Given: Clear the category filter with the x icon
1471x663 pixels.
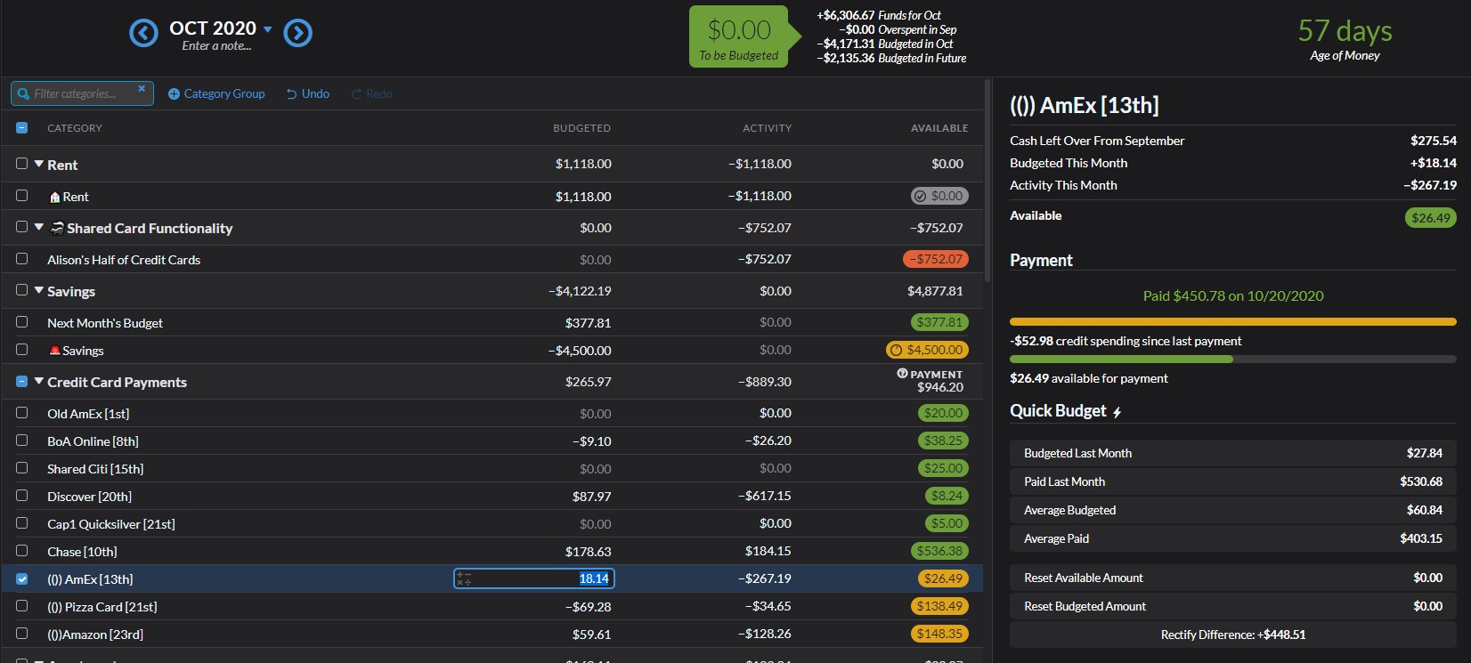Looking at the screenshot, I should point(142,89).
